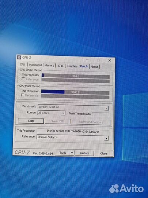Expand the Tools dropdown arrow

(x=72, y=153)
